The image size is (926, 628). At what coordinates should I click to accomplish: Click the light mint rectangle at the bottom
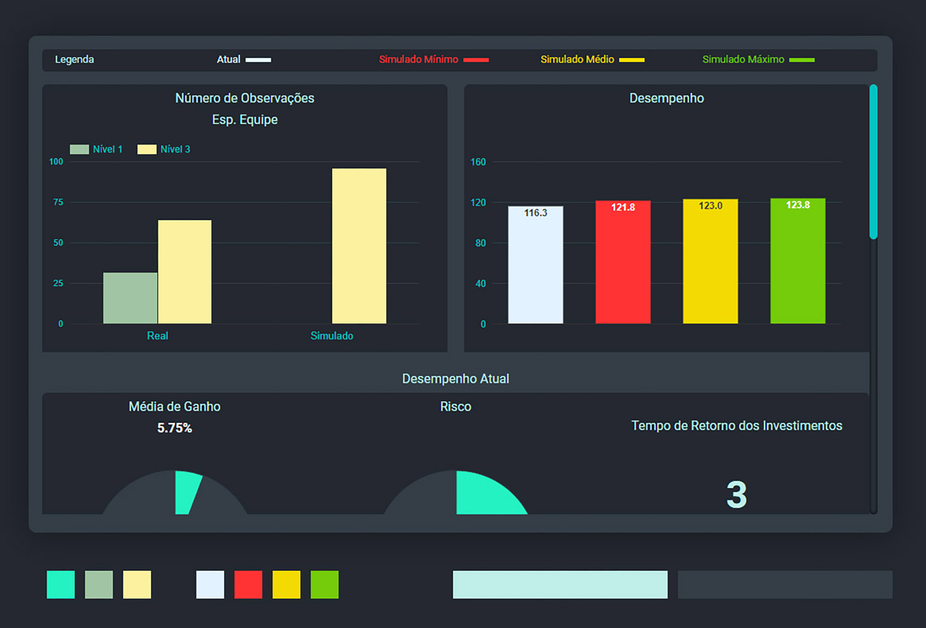tap(560, 585)
